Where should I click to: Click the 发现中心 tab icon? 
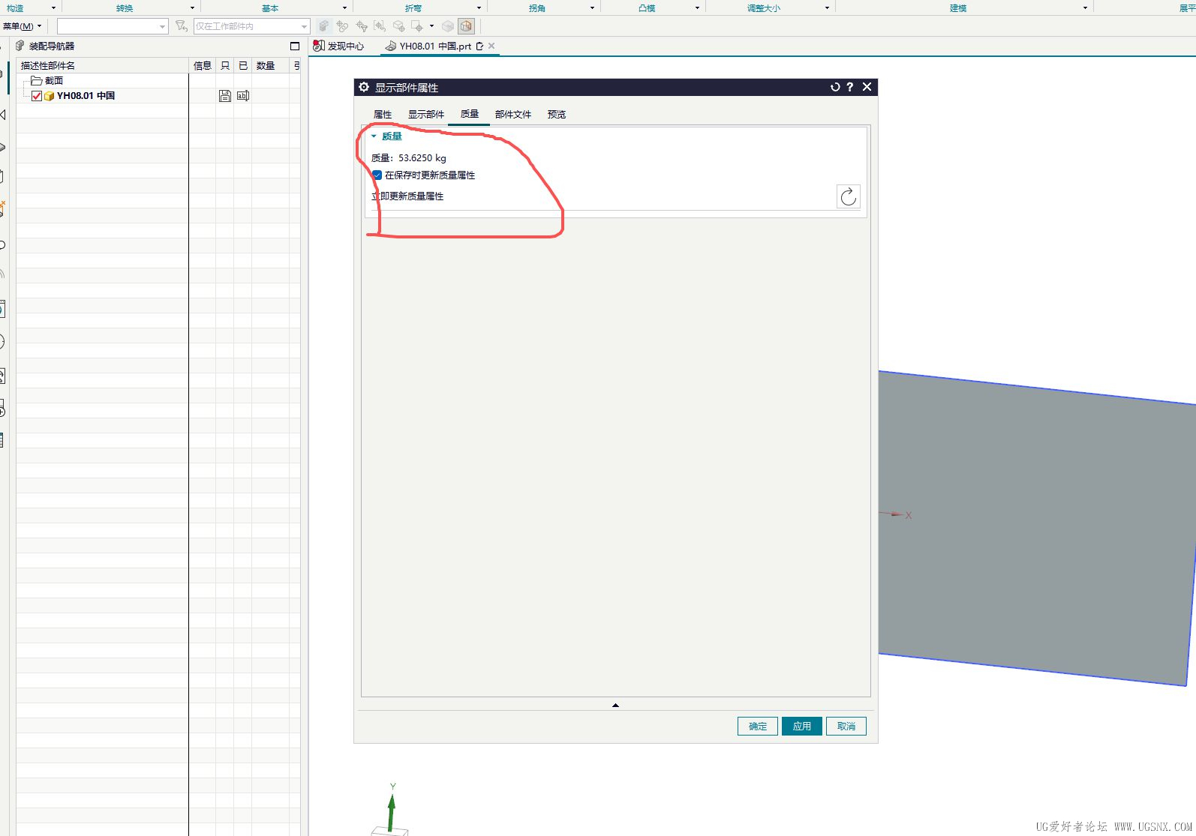[x=319, y=46]
